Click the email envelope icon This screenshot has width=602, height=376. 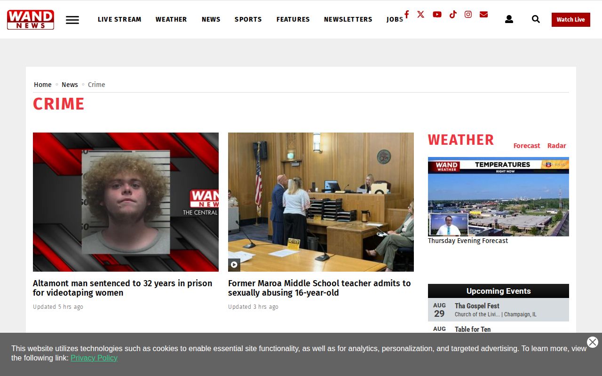pos(483,14)
